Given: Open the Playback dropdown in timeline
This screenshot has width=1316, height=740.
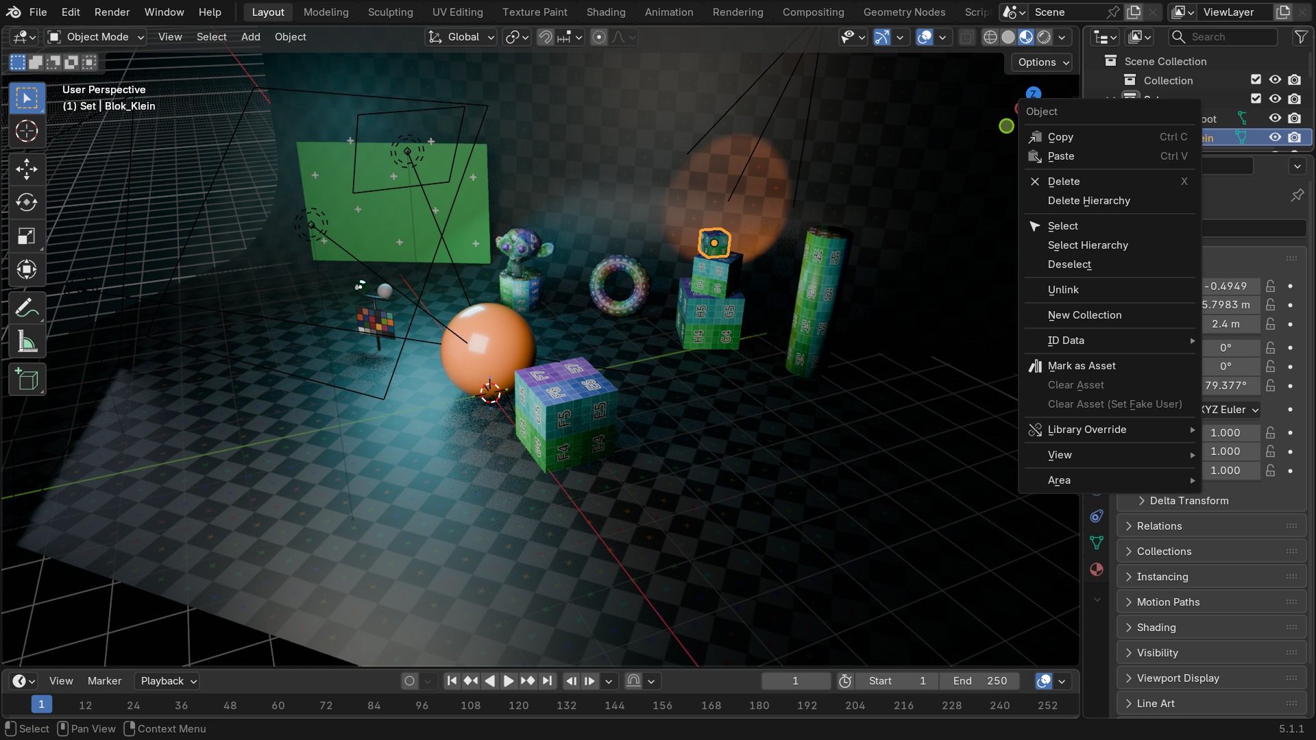Looking at the screenshot, I should tap(168, 680).
